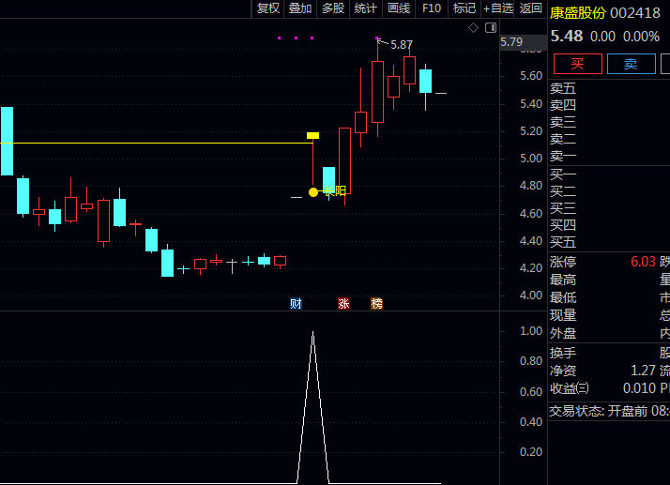Click the 现量 label
Screen dimensions: 670x485
click(x=563, y=315)
